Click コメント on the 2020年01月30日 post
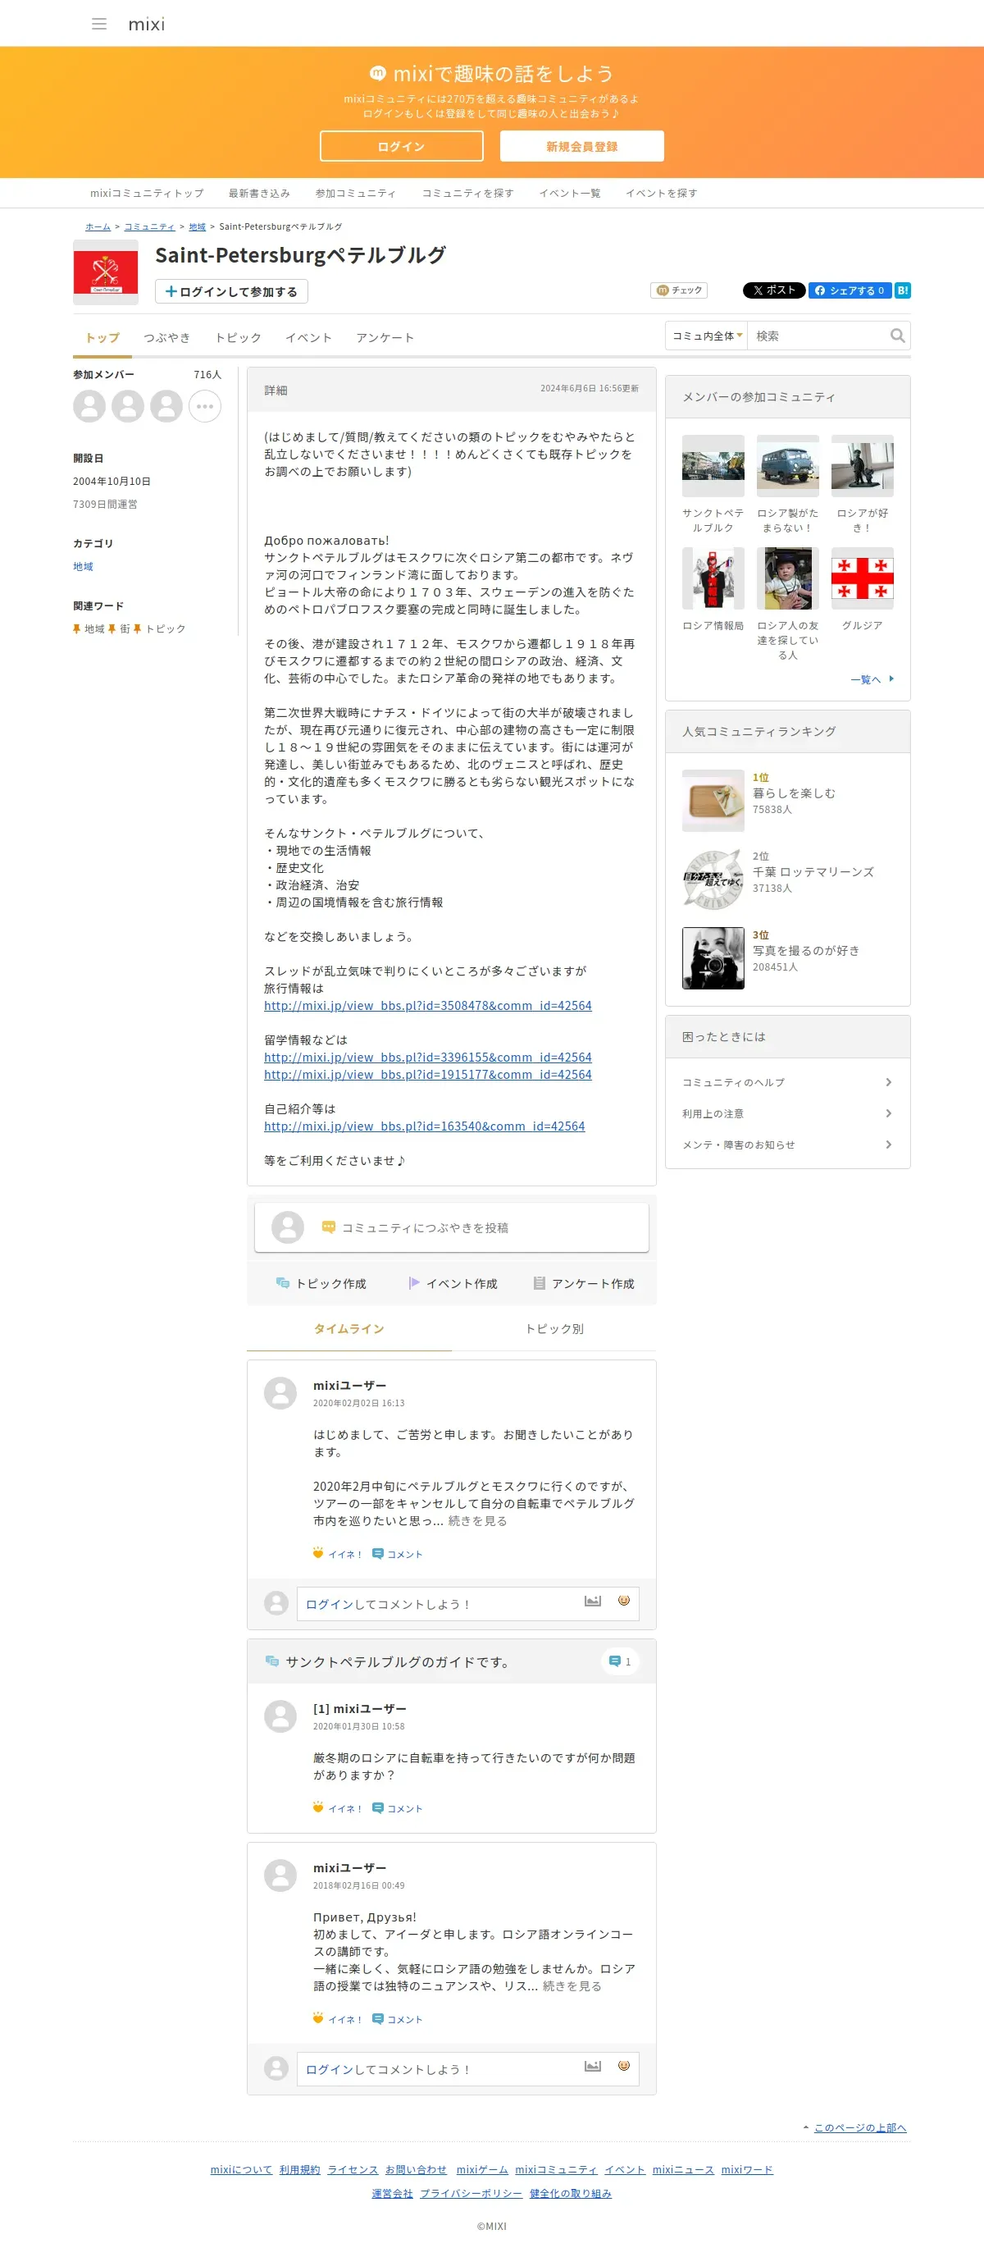The width and height of the screenshot is (984, 2248). pyautogui.click(x=398, y=1808)
